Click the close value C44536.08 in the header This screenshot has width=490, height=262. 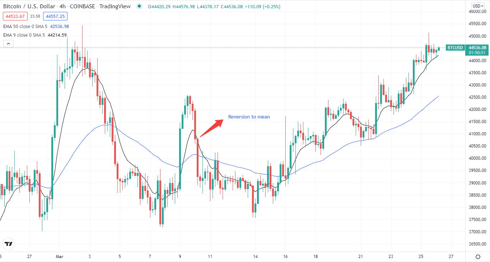[232, 6]
